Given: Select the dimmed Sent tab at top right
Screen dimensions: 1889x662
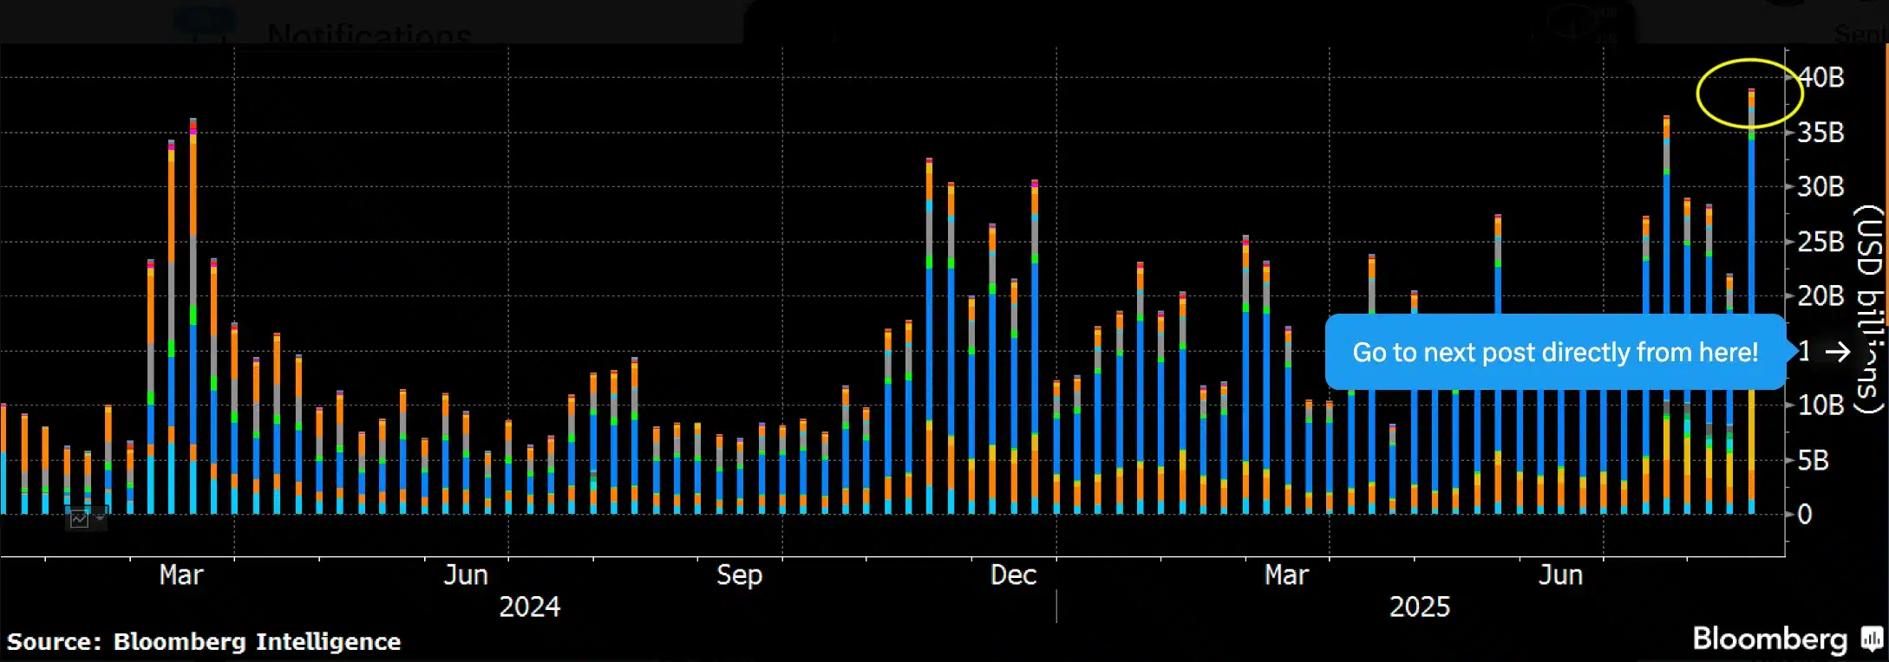Looking at the screenshot, I should 1859,34.
